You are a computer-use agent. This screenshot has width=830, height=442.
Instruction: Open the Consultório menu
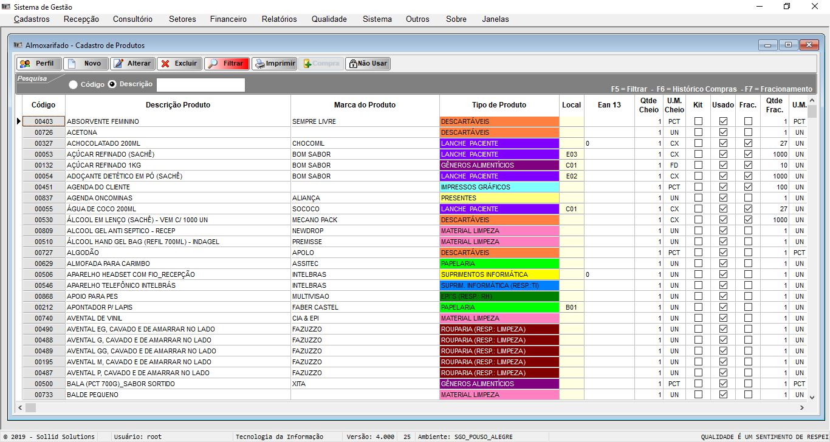(132, 19)
